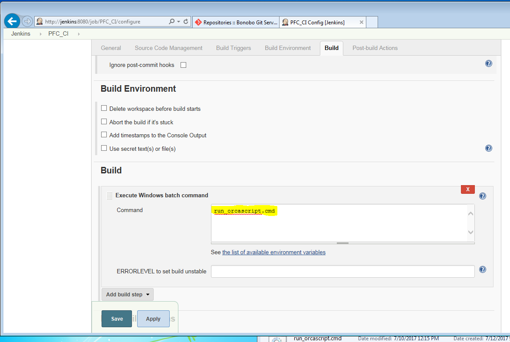Enable Abort the build if it's stuck
The image size is (510, 342).
pyautogui.click(x=104, y=122)
